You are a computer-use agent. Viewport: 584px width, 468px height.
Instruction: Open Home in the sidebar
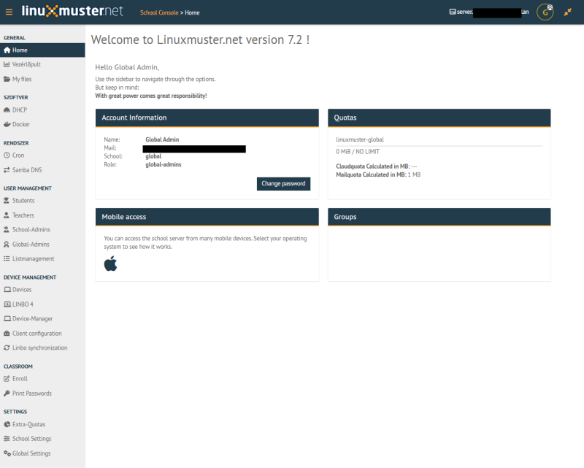pyautogui.click(x=42, y=50)
